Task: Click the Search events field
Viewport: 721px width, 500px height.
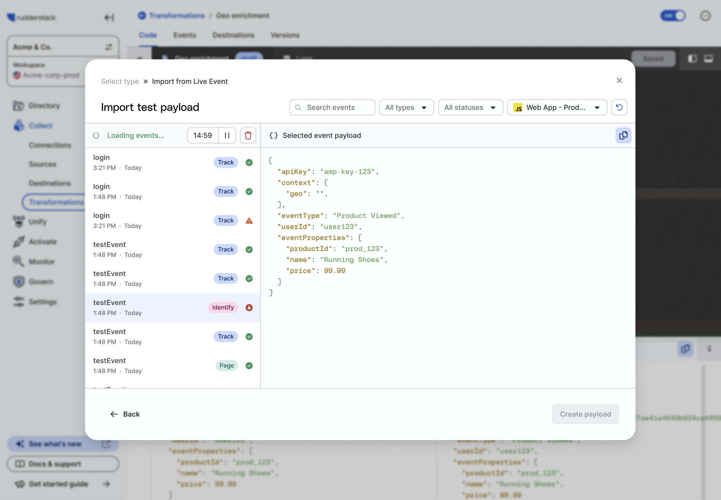Action: point(332,107)
